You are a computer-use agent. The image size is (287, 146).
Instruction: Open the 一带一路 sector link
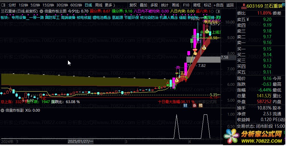pos(37,18)
